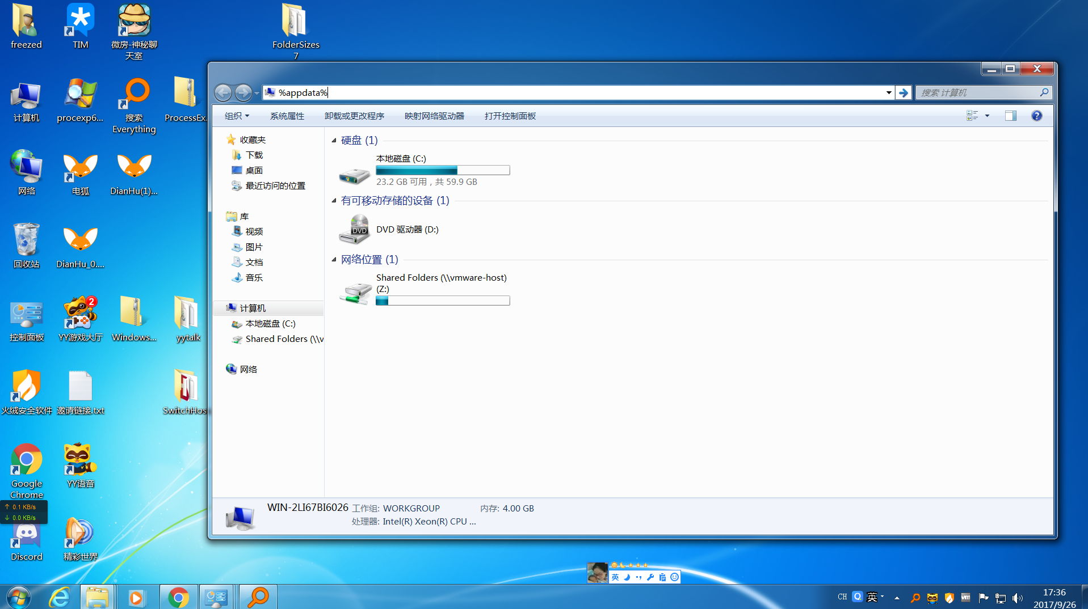Collapse the 有可移动存储的设备 (1) group
1088x609 pixels.
(x=334, y=200)
